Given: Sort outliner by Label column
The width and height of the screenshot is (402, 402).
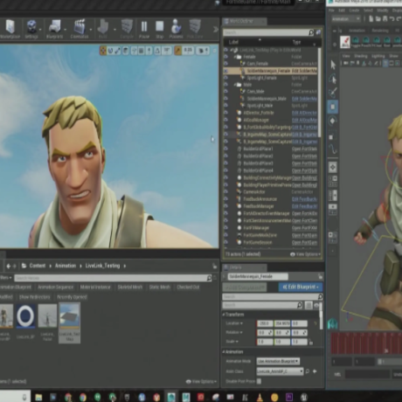Looking at the screenshot, I should pyautogui.click(x=234, y=42).
